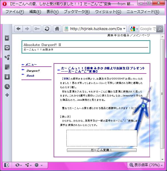This screenshot has width=167, height=171.
Task: Reload the current page
Action: point(47,29)
